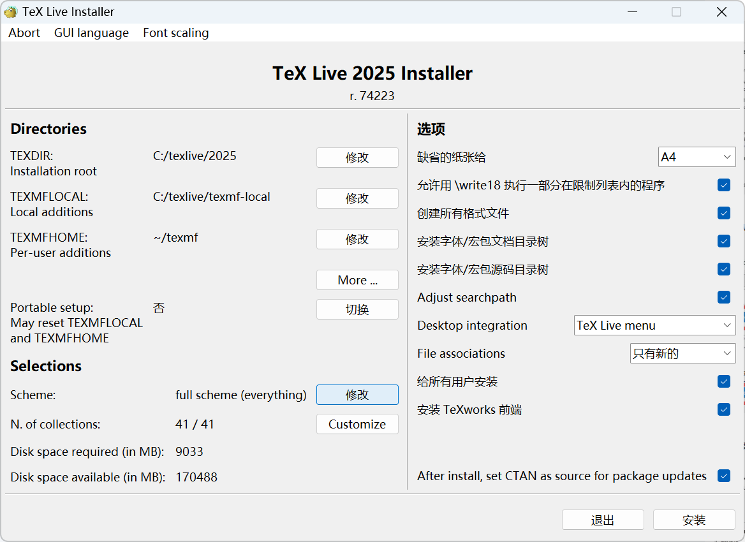Customize the collections selection
This screenshot has width=745, height=542.
[357, 424]
